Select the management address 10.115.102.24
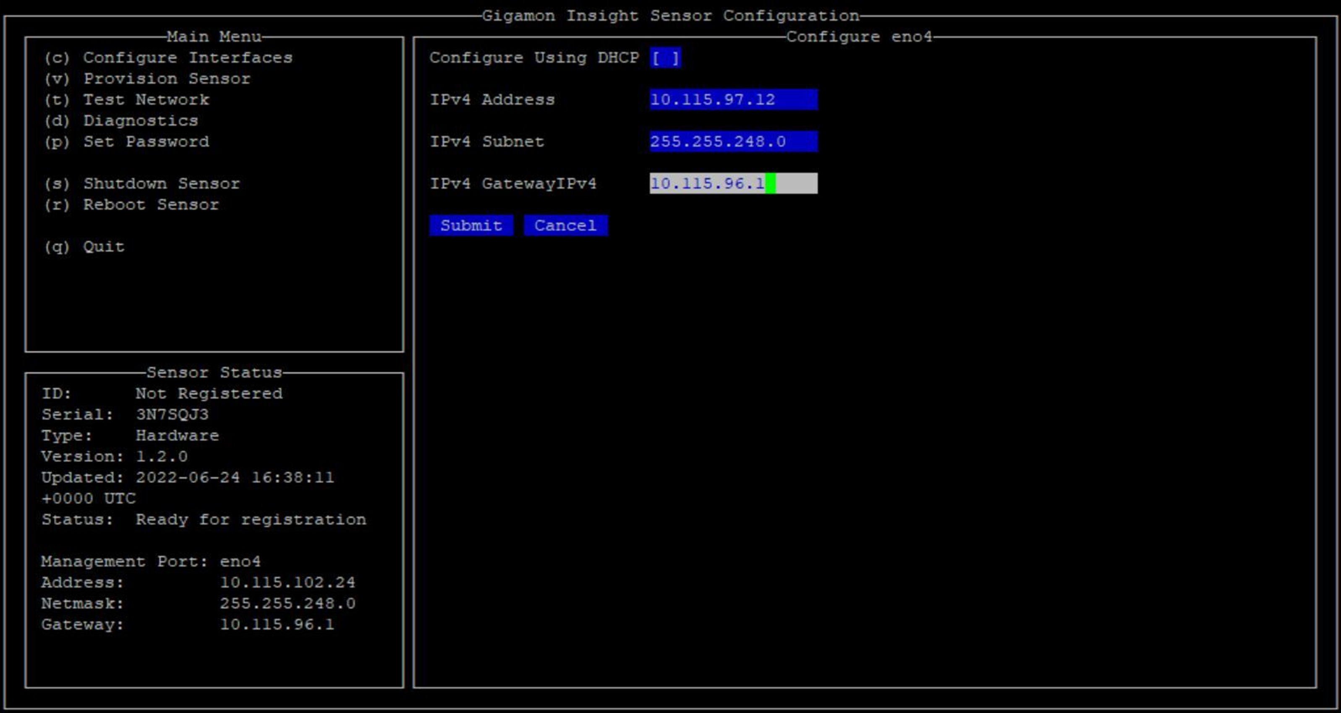The height and width of the screenshot is (713, 1341). coord(288,582)
